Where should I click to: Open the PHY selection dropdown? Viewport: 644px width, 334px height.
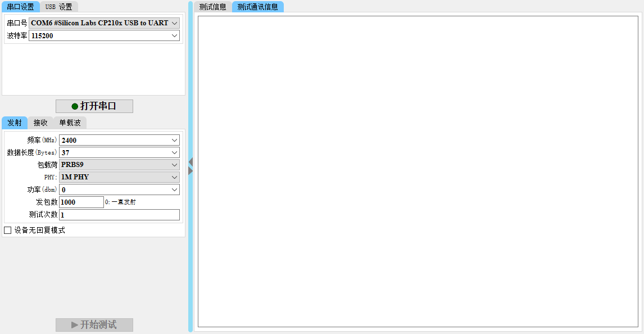coord(175,177)
